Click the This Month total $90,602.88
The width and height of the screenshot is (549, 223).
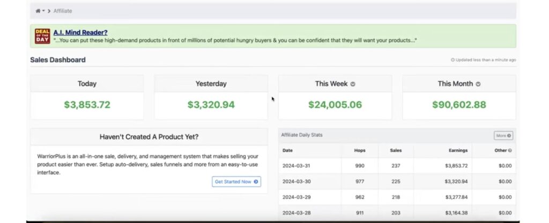[x=459, y=105]
